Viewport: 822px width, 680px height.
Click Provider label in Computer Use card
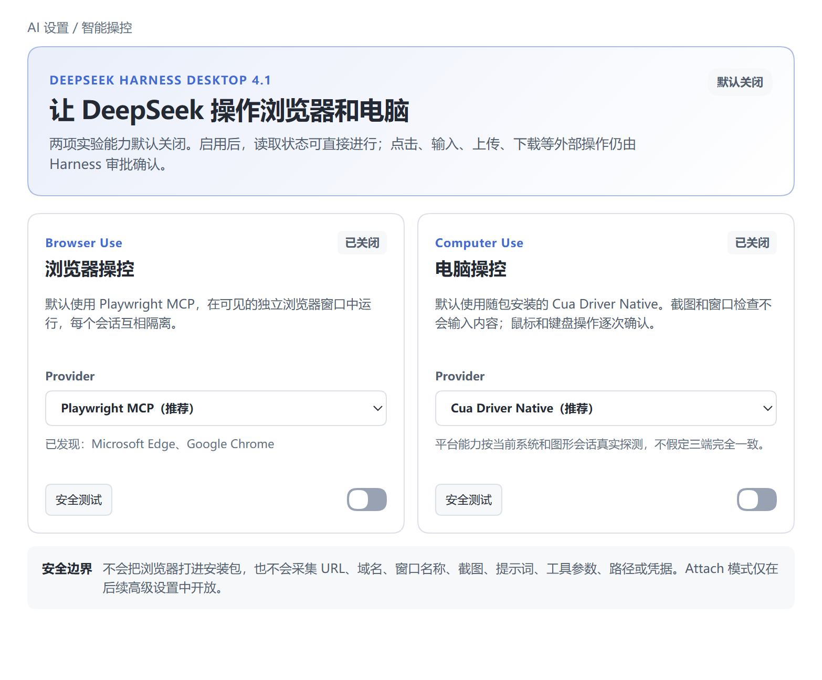tap(460, 376)
